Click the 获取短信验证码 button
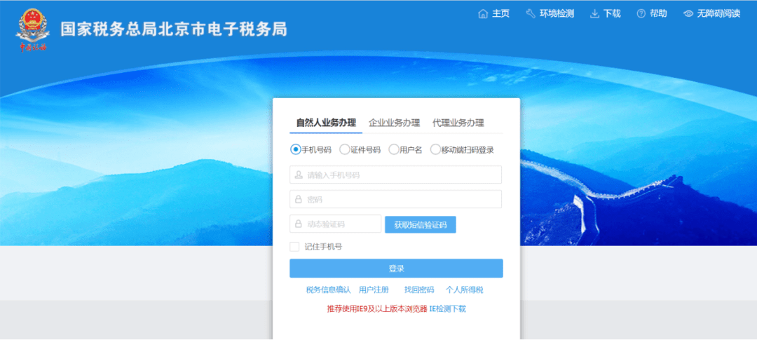The image size is (757, 340). tap(421, 224)
